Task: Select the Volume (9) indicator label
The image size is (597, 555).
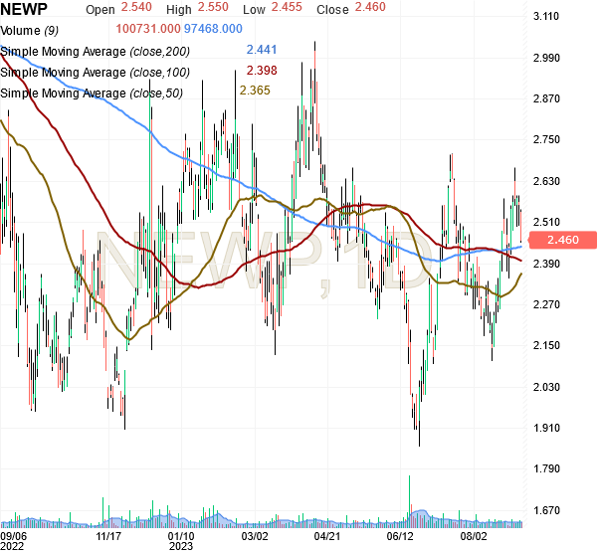Action: tap(29, 31)
